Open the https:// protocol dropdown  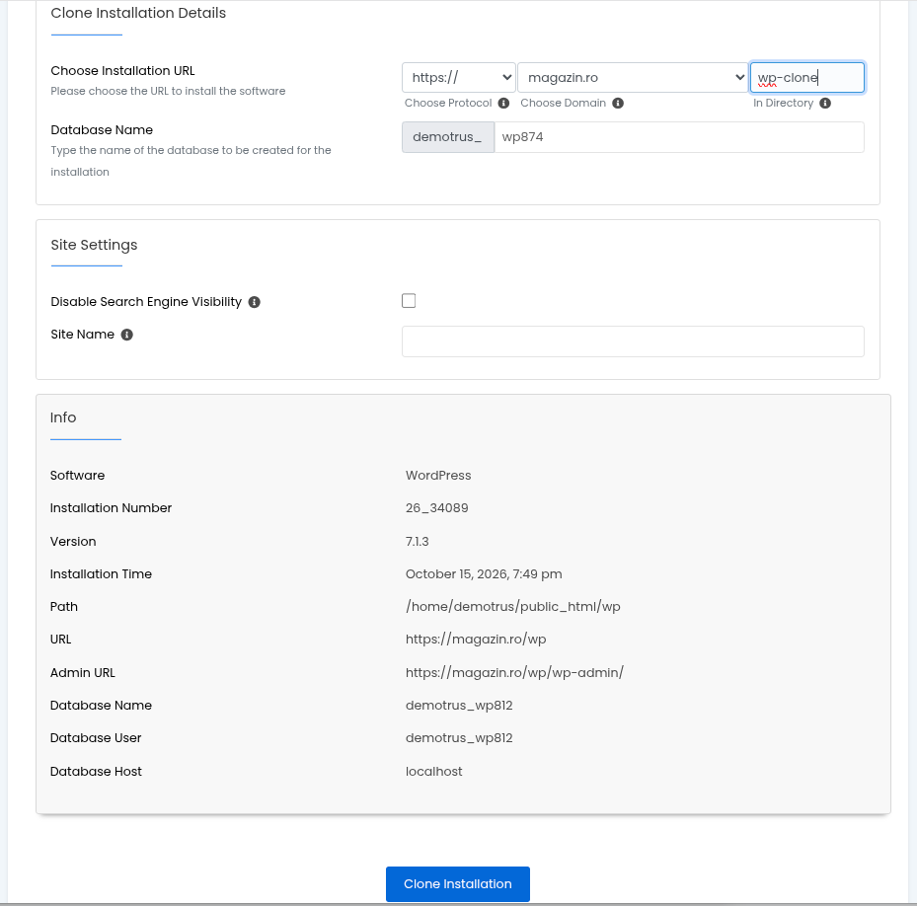click(458, 77)
